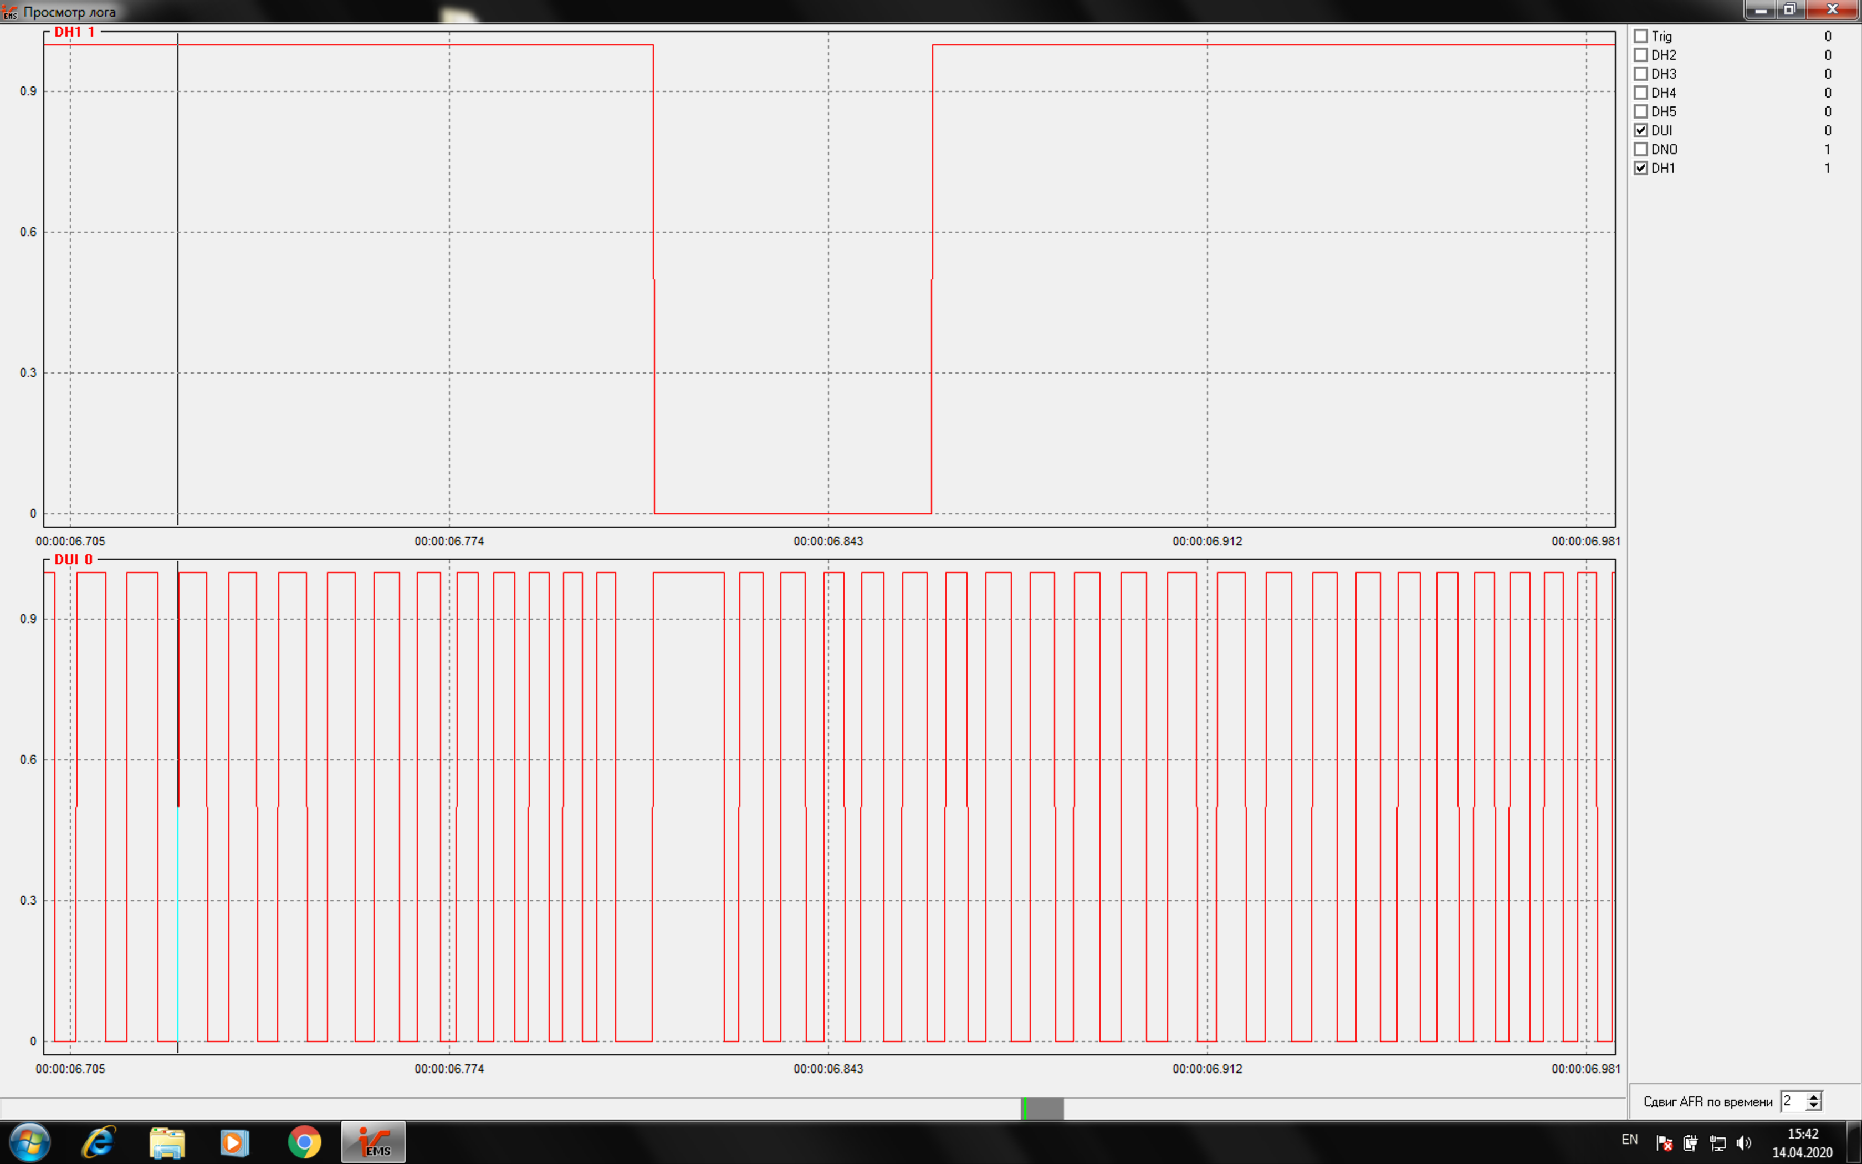Uncheck the DH1 channel checkbox
1862x1164 pixels.
(x=1640, y=168)
